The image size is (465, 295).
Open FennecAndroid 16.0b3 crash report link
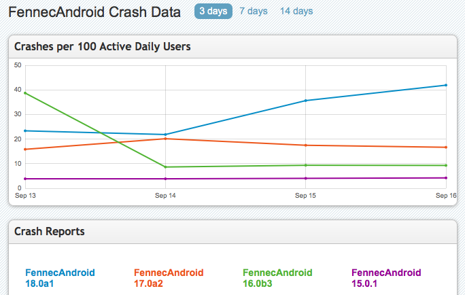tap(277, 278)
